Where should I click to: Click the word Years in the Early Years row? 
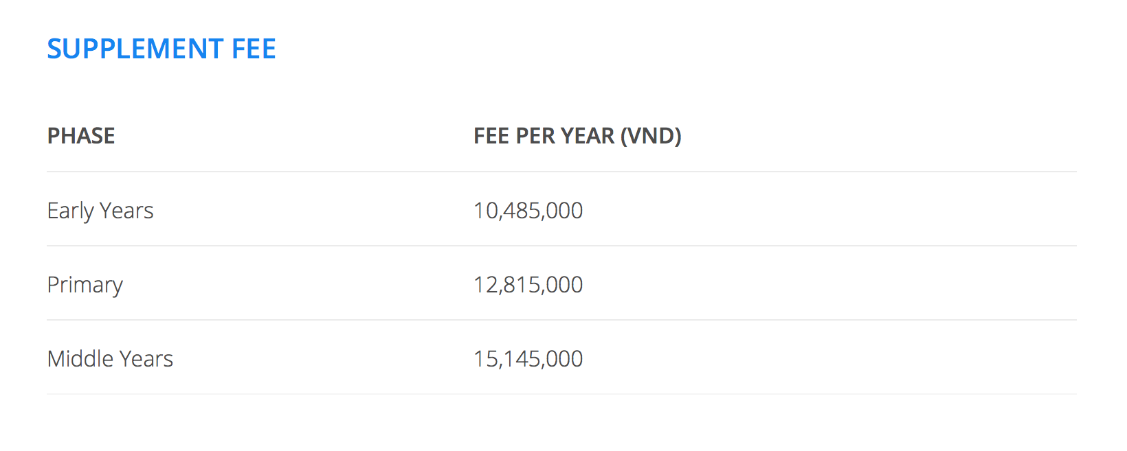coord(126,211)
